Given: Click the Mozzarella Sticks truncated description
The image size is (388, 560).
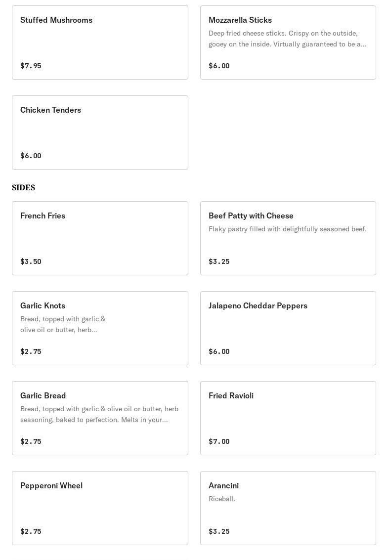Looking at the screenshot, I should (288, 39).
